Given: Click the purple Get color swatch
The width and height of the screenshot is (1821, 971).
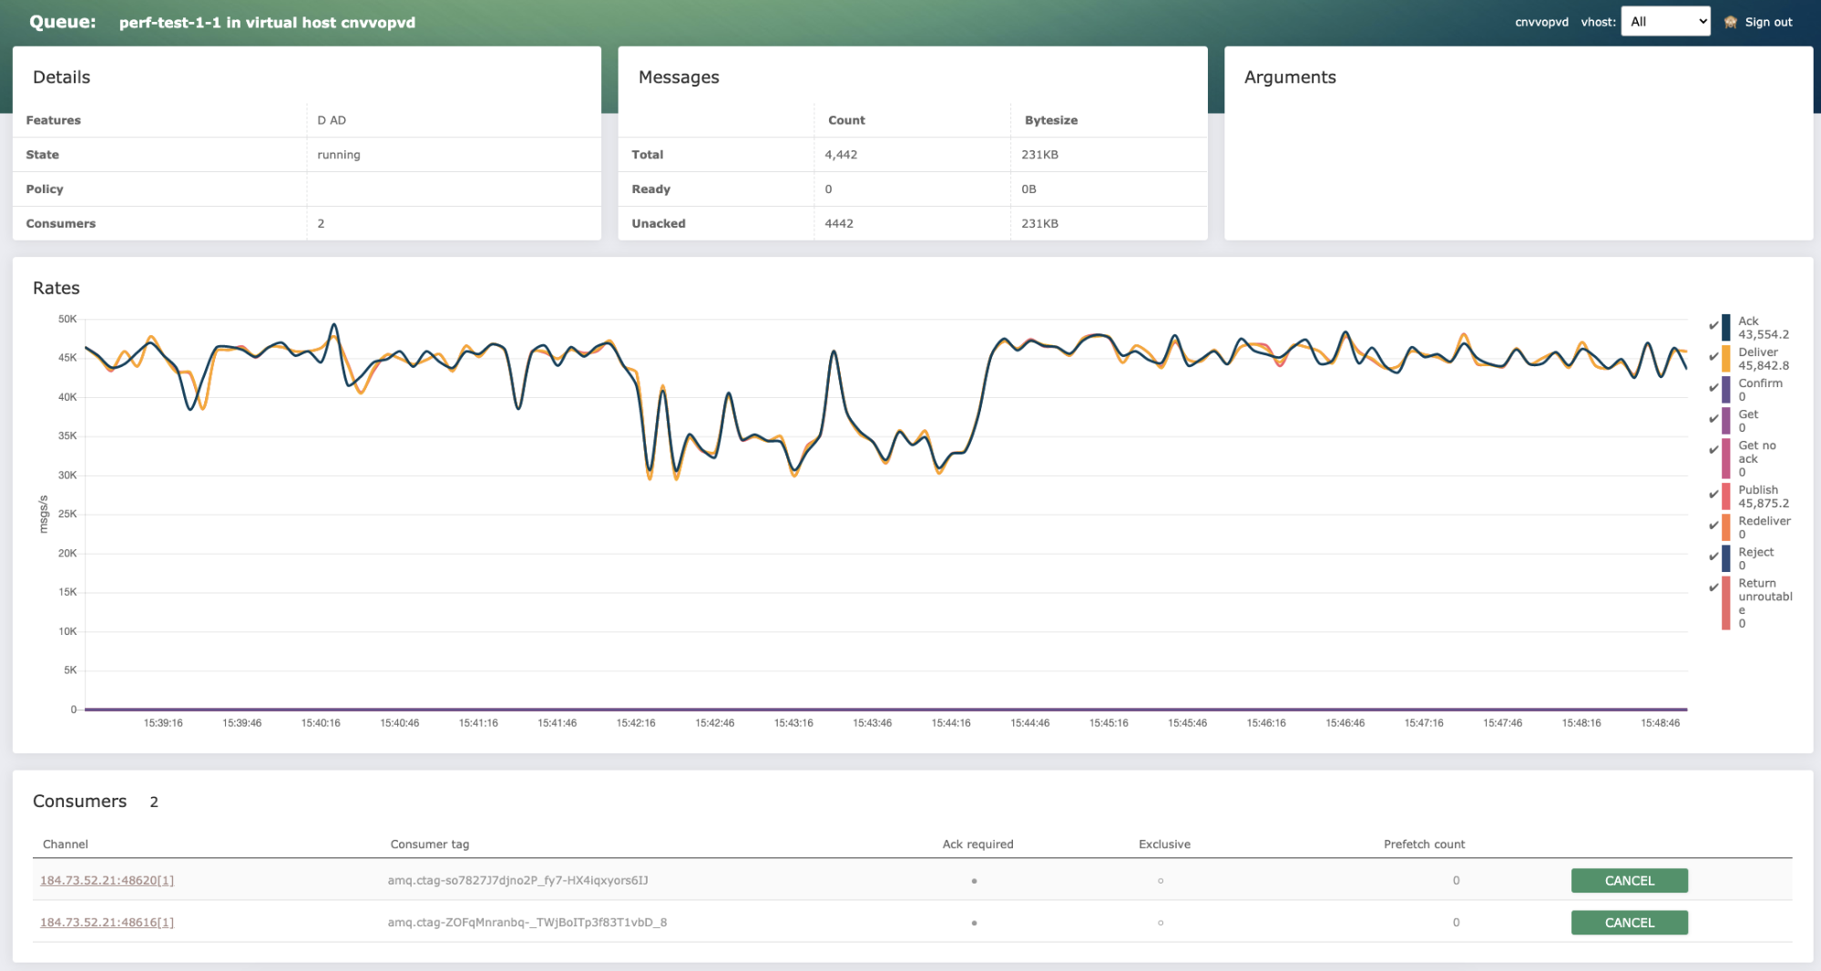Looking at the screenshot, I should click(1725, 420).
